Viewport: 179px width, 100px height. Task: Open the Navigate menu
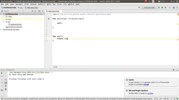(19, 4)
